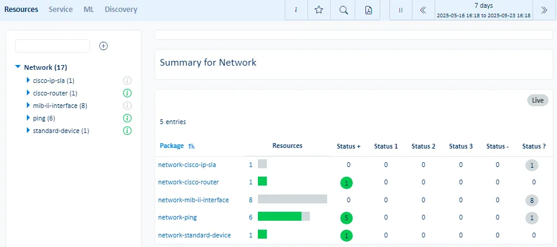Toggle the Live mode badge
The width and height of the screenshot is (557, 247).
click(537, 100)
